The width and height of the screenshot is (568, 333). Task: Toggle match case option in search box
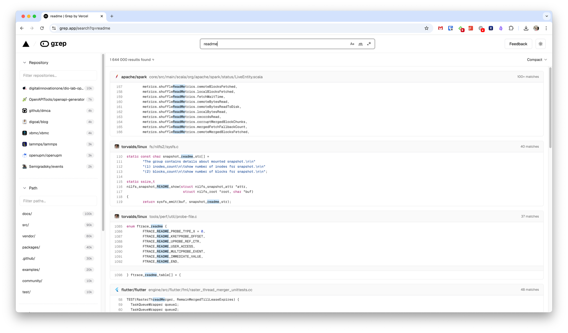click(352, 44)
